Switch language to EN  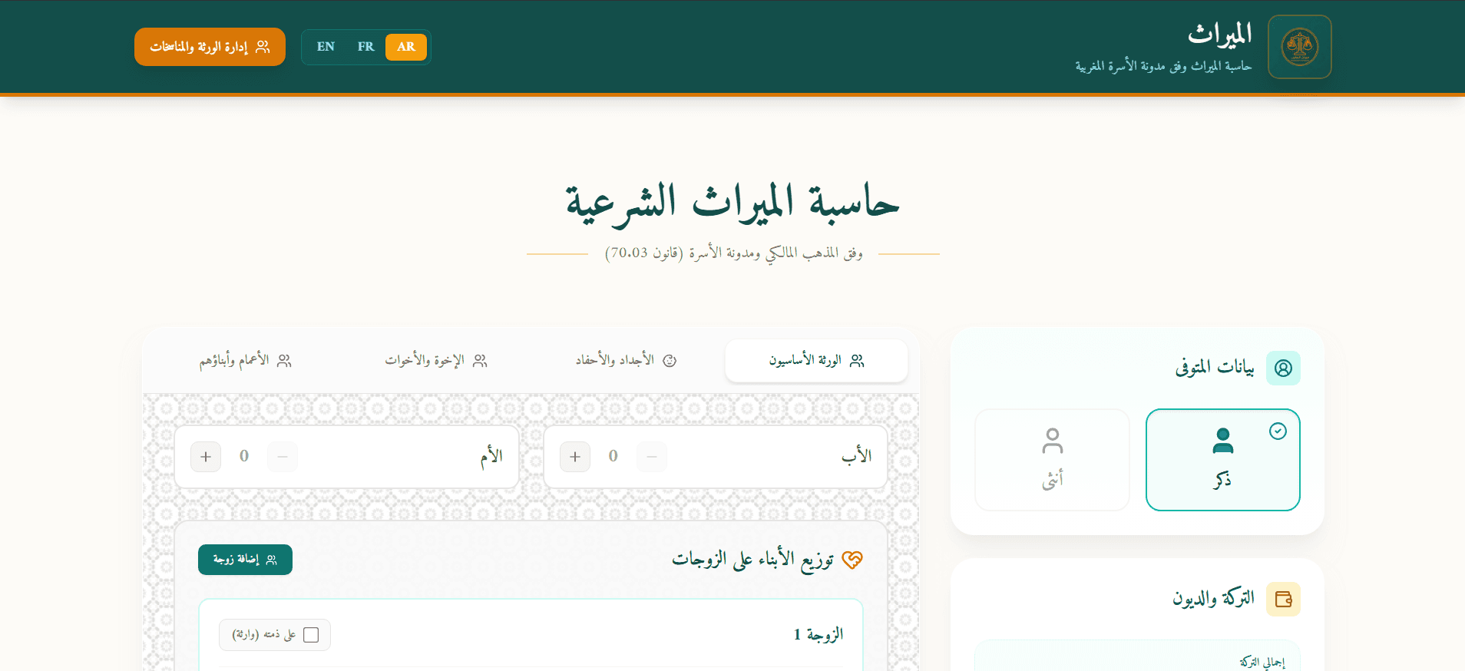point(326,47)
